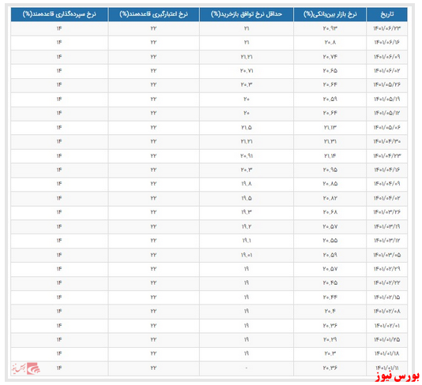Select the date cell 1401/05/12

(386, 113)
